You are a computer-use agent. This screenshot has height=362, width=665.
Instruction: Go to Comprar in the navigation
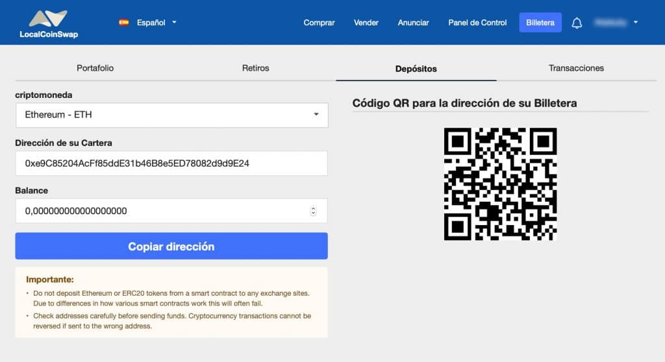tap(319, 23)
